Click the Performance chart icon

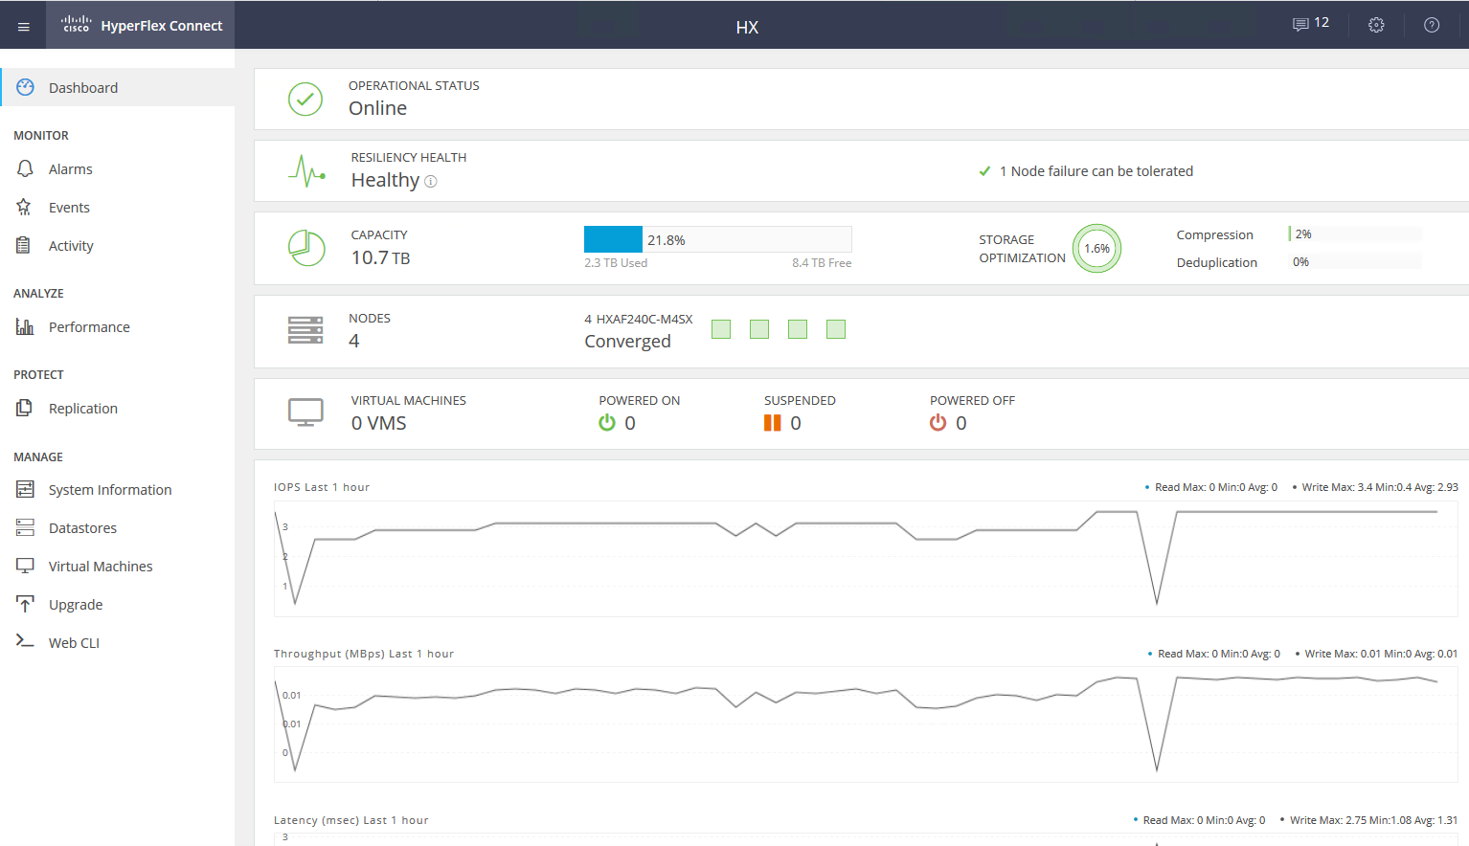pyautogui.click(x=25, y=326)
